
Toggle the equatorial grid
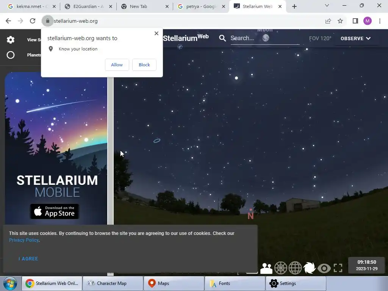295,268
